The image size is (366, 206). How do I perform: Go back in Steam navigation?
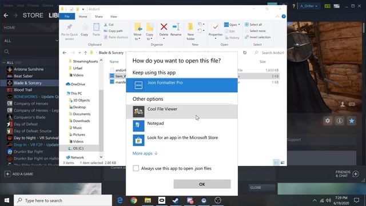pyautogui.click(x=6, y=15)
